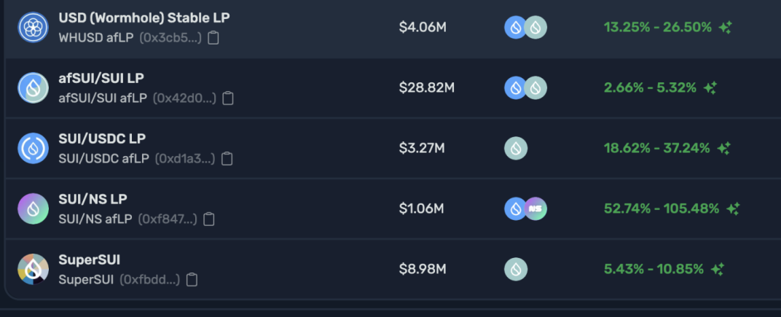781x317 pixels.
Task: Open the SuperSUI pool name
Action: [x=90, y=259]
